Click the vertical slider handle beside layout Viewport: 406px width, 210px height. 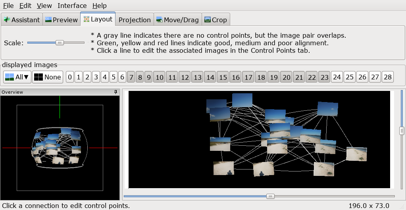402,131
